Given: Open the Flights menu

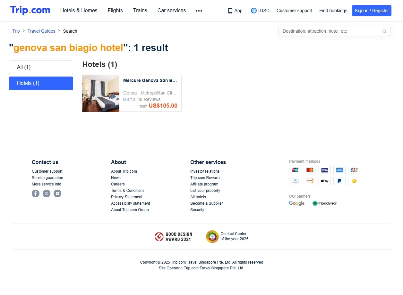Looking at the screenshot, I should tap(115, 11).
